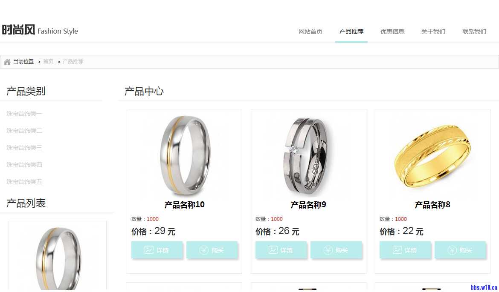
Task: Click the yen icon on 产品名称8 购买 button
Action: click(452, 250)
